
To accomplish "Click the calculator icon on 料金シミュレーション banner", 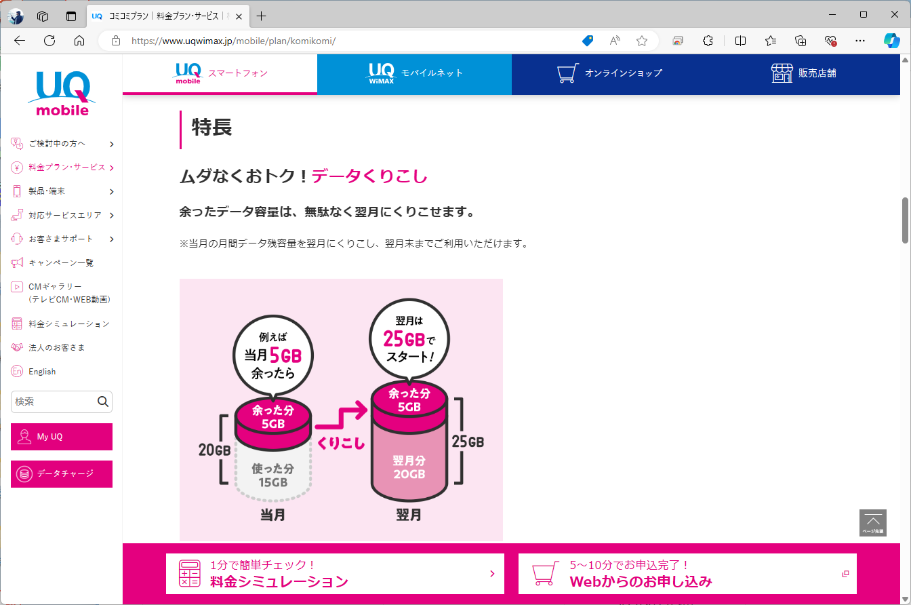I will (188, 573).
